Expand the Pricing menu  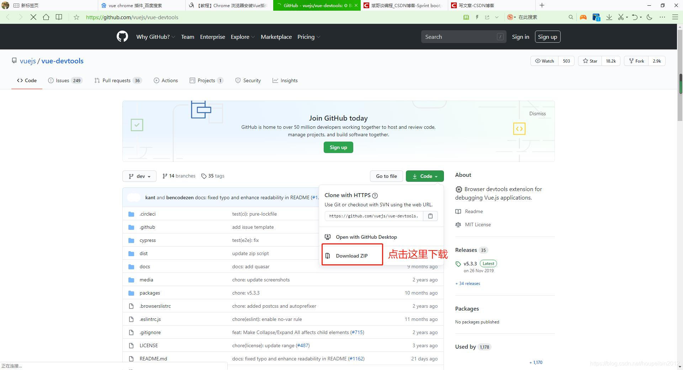point(309,37)
